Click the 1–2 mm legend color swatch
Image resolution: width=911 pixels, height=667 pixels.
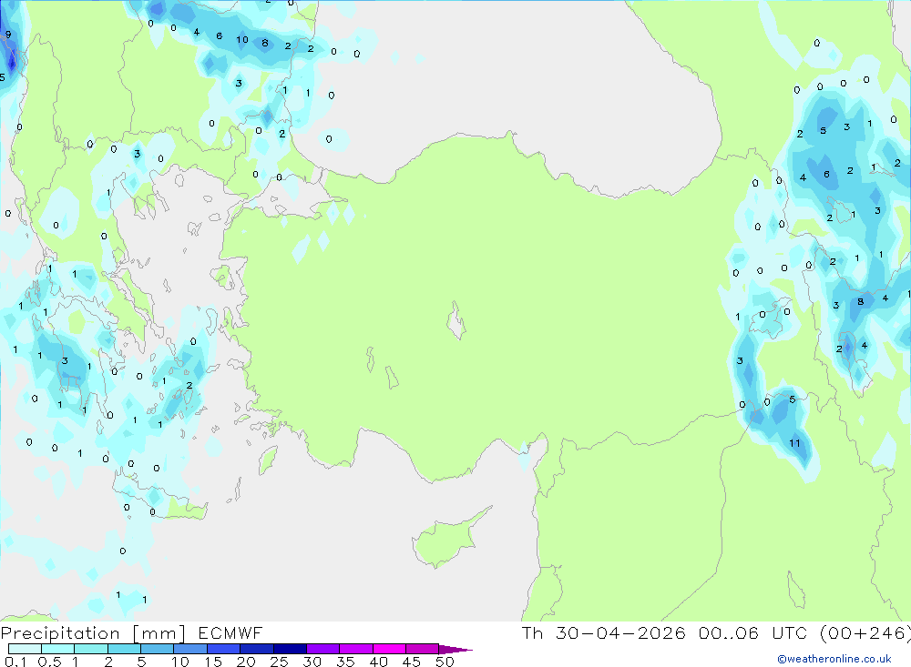pos(91,649)
